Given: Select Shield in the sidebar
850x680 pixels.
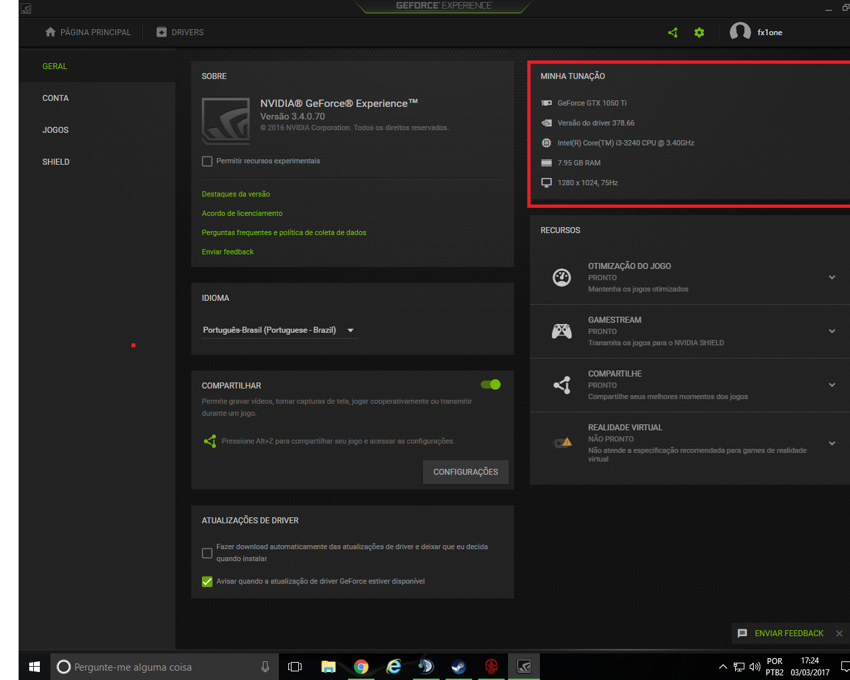Looking at the screenshot, I should 97,162.
